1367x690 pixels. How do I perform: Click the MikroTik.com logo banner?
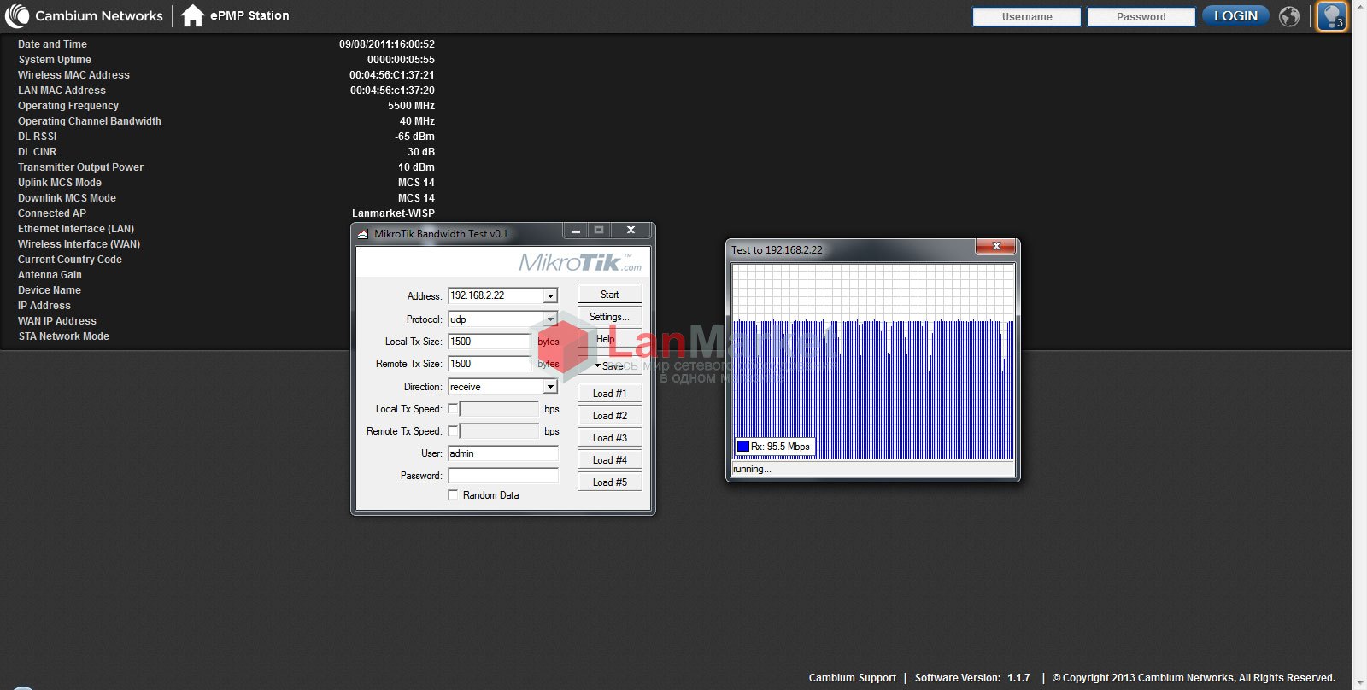click(x=579, y=261)
